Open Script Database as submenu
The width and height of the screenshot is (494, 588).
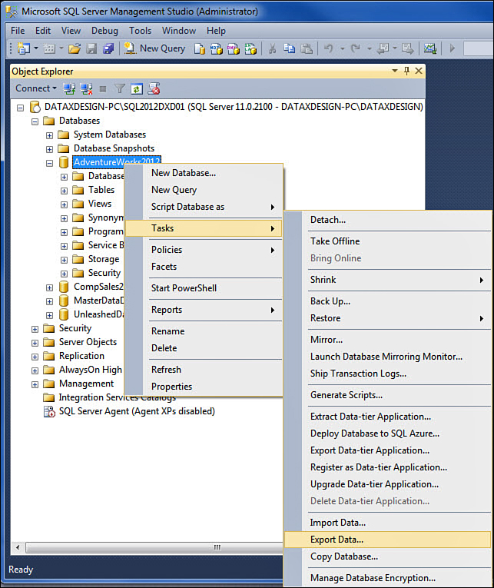(x=187, y=207)
